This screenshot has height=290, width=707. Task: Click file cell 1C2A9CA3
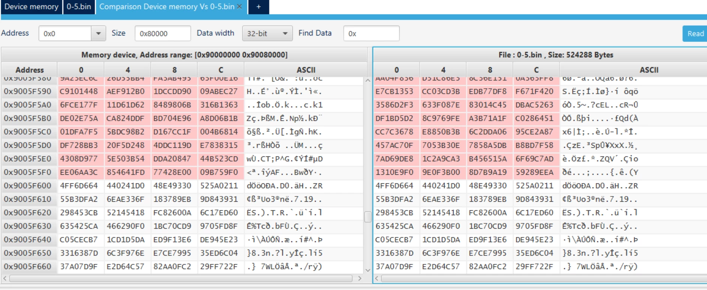(443, 159)
